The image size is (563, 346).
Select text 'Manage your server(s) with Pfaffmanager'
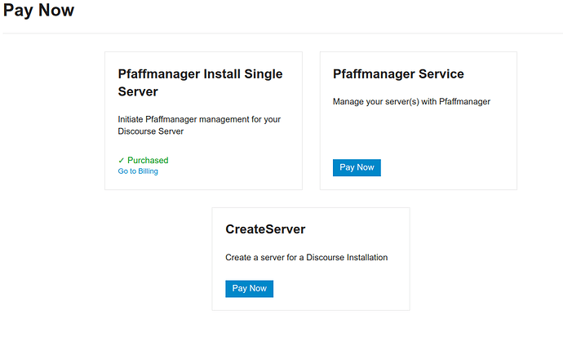point(411,101)
